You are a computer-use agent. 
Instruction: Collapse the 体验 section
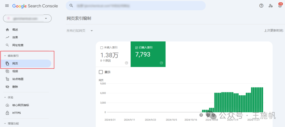(5, 97)
